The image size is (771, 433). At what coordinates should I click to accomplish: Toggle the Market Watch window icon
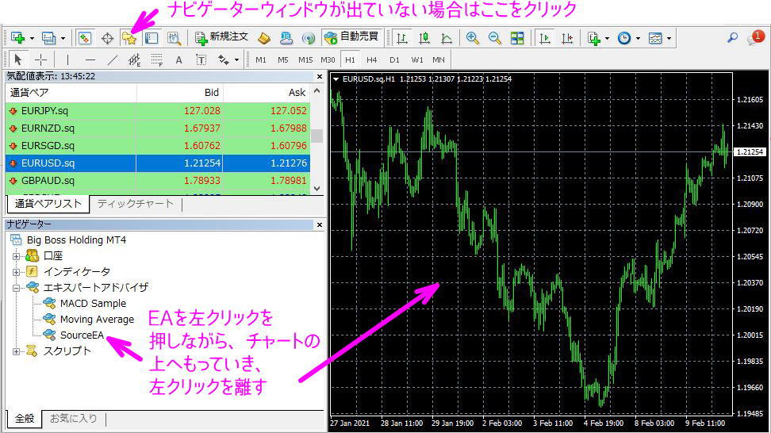[x=85, y=38]
